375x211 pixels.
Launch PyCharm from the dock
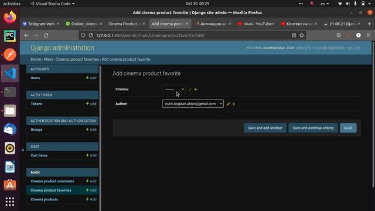point(10,36)
